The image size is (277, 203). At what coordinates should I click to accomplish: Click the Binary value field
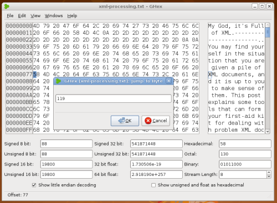[245, 164]
